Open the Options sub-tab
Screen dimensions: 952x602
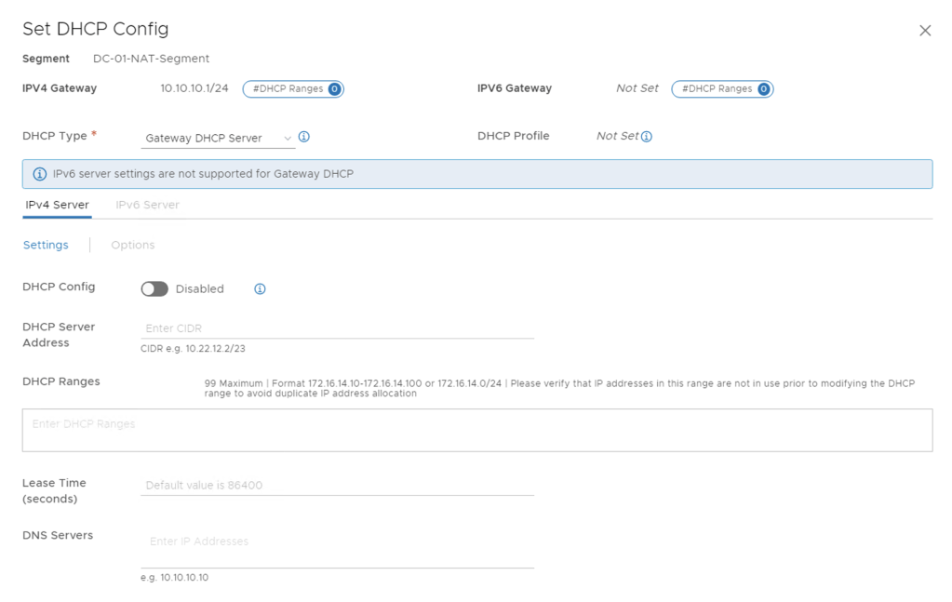132,245
